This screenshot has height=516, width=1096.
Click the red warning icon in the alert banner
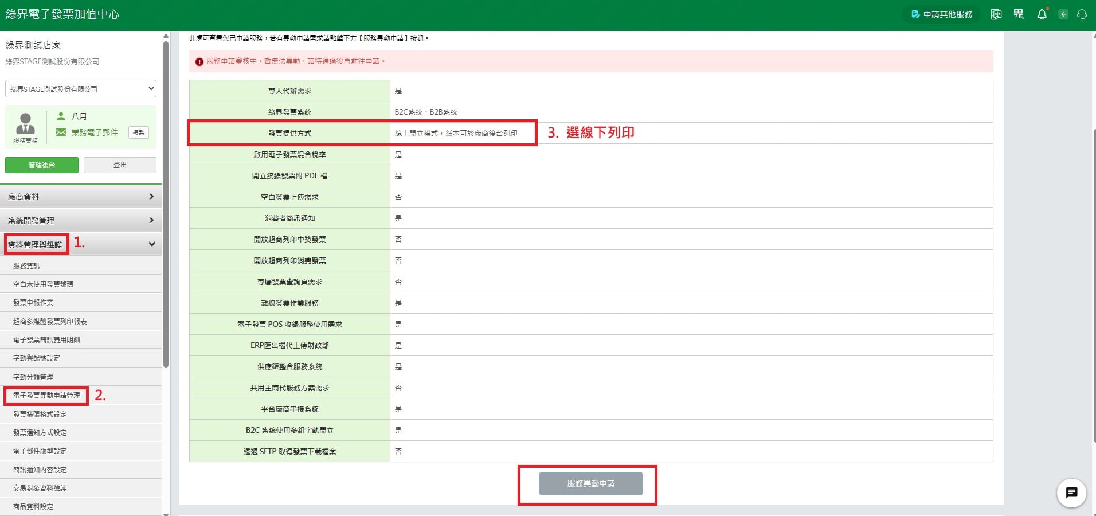coord(199,61)
